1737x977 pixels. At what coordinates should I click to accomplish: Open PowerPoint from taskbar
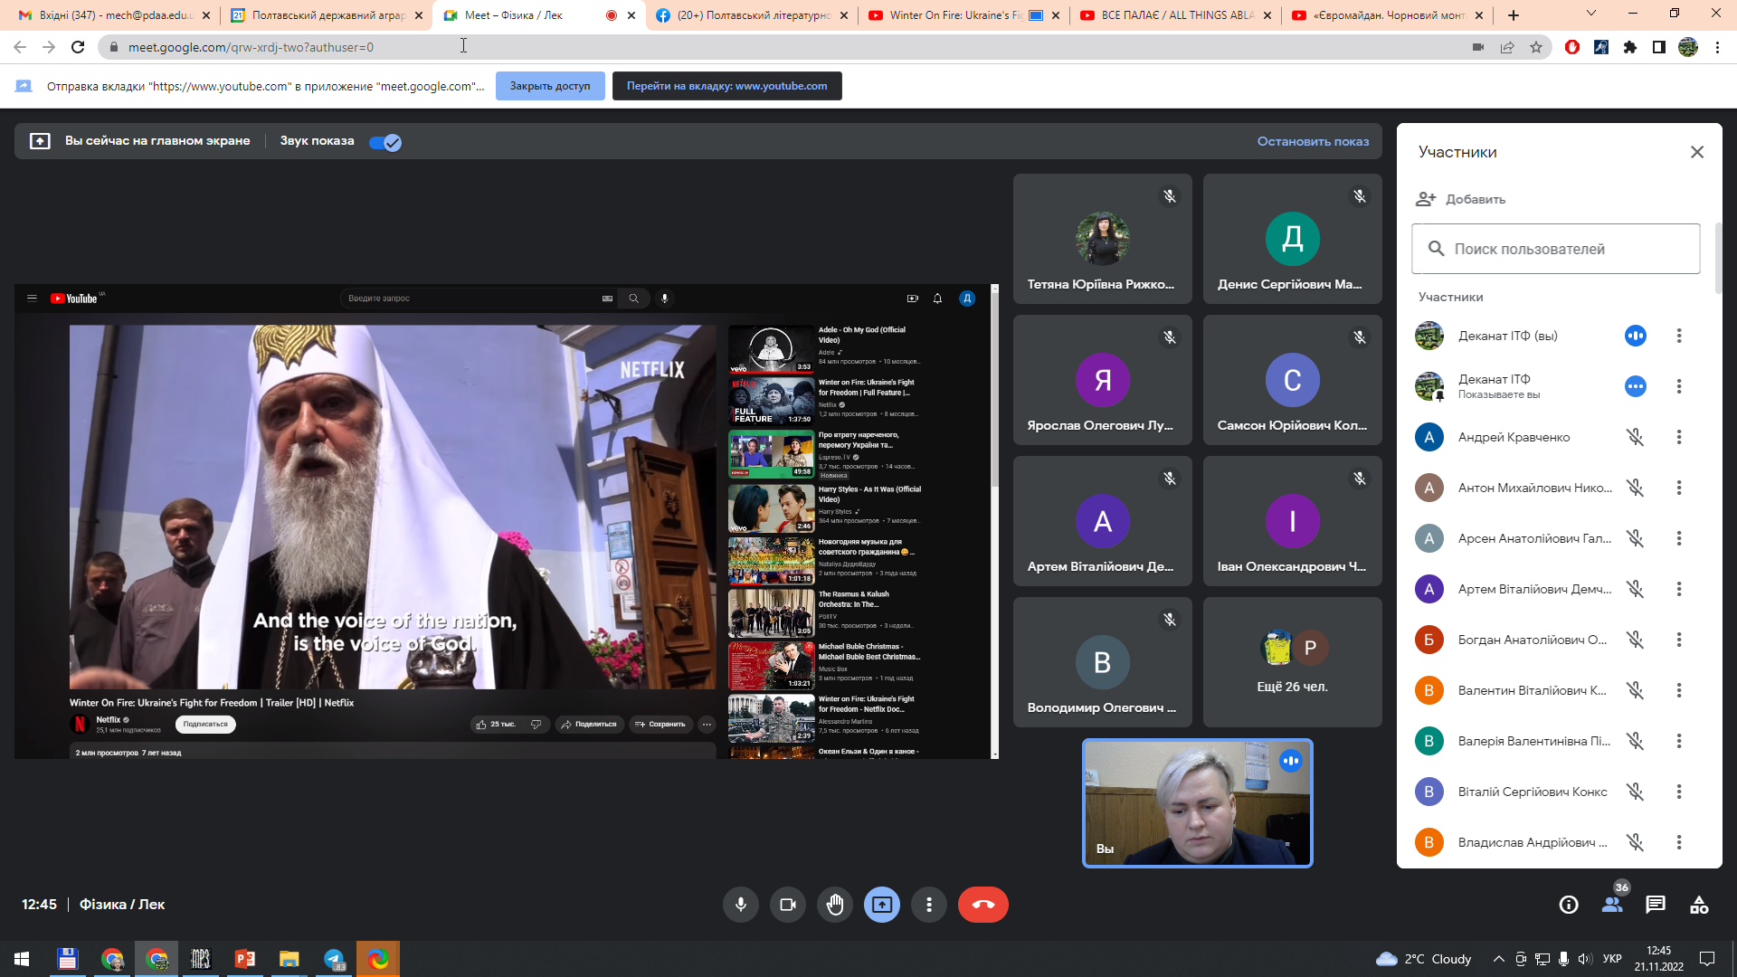click(x=245, y=959)
